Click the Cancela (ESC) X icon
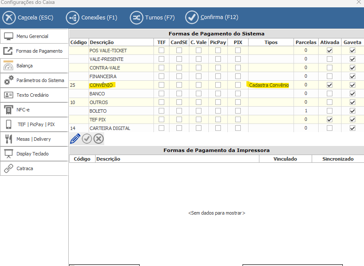 [9, 18]
